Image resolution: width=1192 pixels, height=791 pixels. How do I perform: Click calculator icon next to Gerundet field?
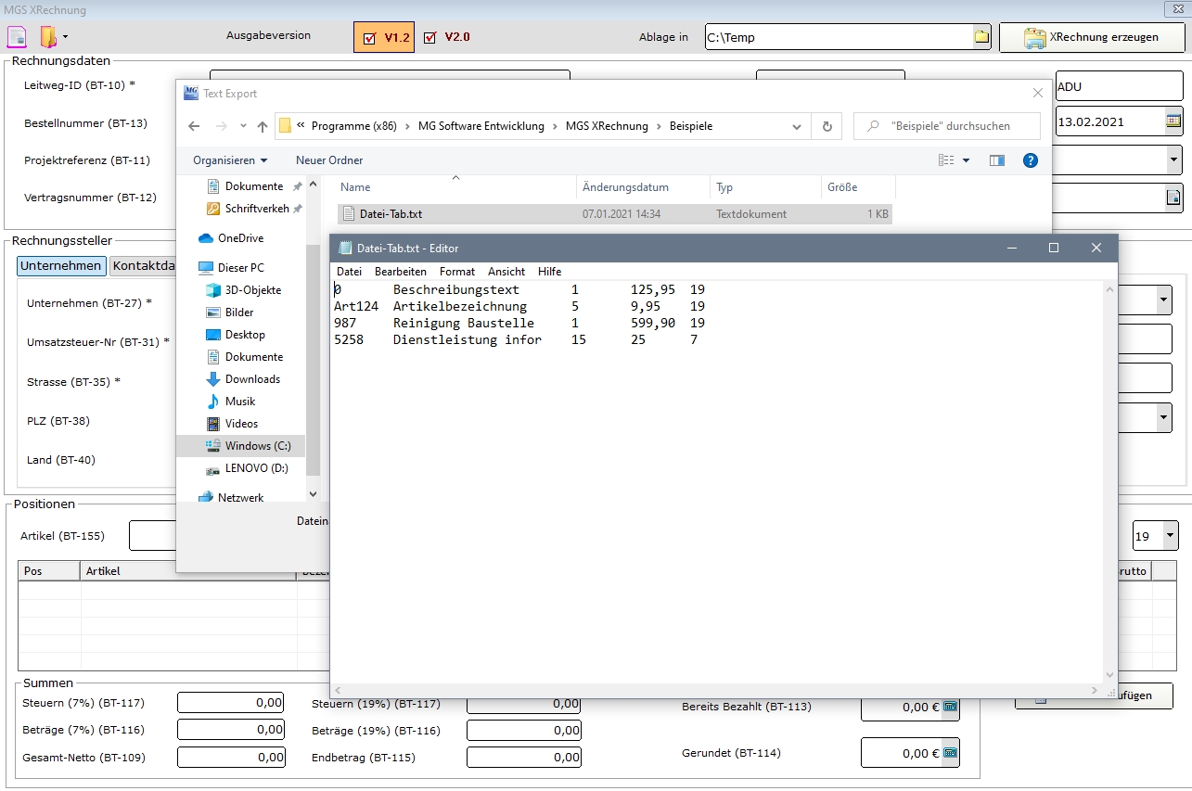coord(950,753)
